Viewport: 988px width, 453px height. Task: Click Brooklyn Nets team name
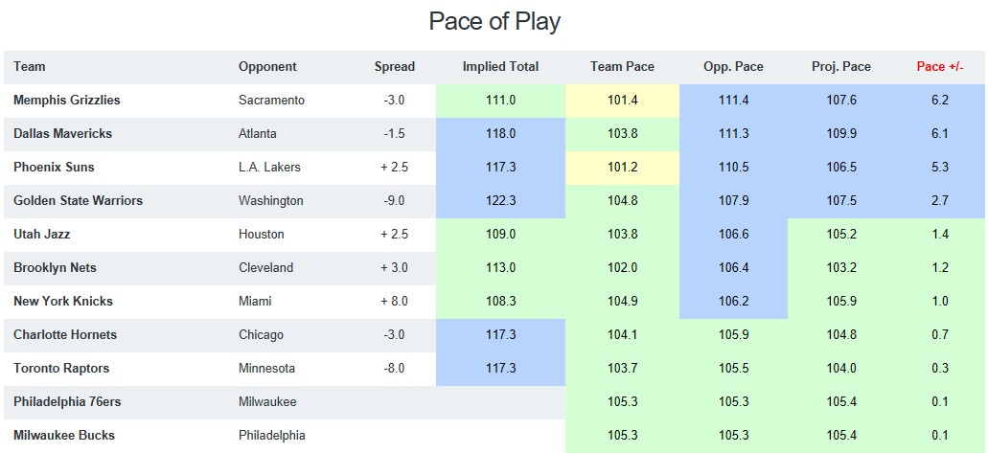55,268
